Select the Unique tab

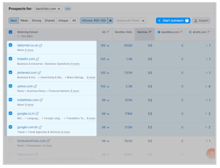tap(63, 21)
